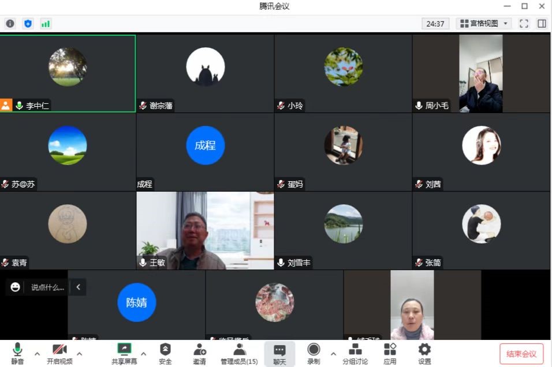Open the 宫格视图 view dropdown
552x367 pixels.
coord(484,24)
